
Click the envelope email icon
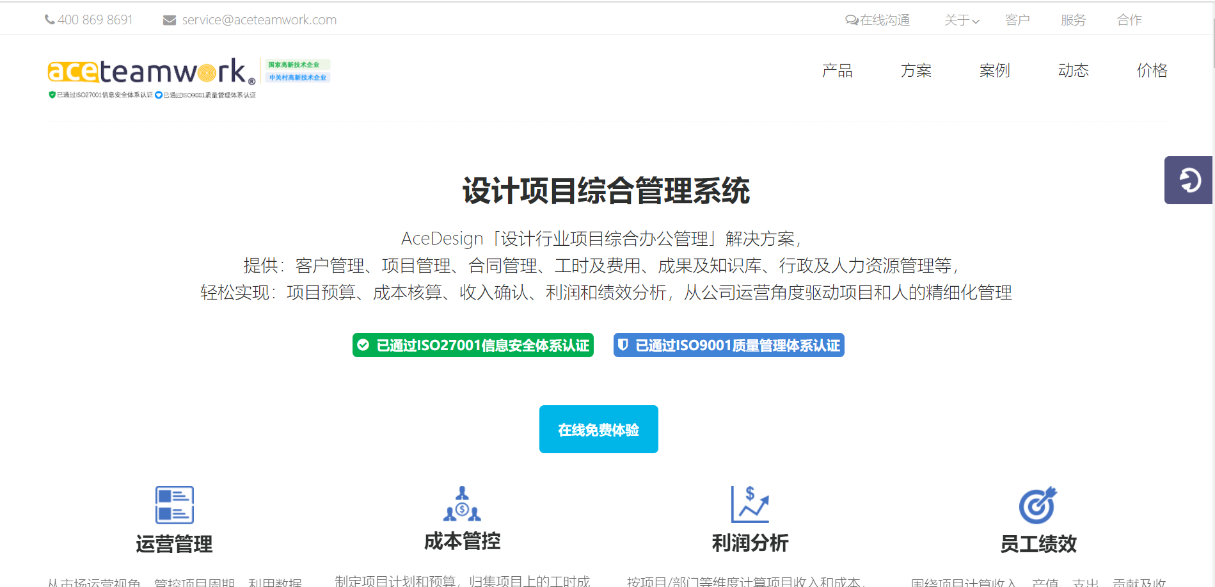(170, 20)
